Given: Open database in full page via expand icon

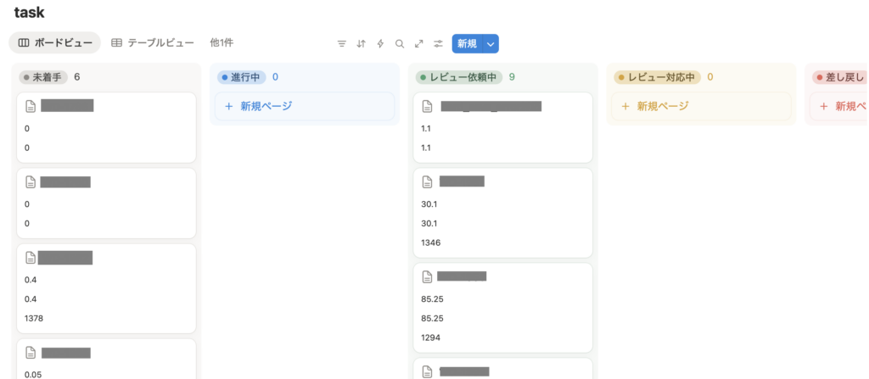Looking at the screenshot, I should click(418, 43).
